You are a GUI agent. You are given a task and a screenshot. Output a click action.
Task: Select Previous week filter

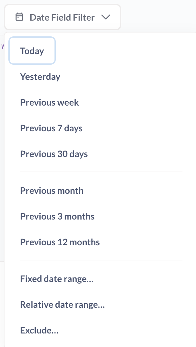tap(49, 102)
